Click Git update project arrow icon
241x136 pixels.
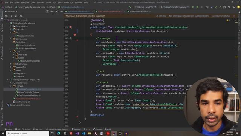(x=212, y=7)
